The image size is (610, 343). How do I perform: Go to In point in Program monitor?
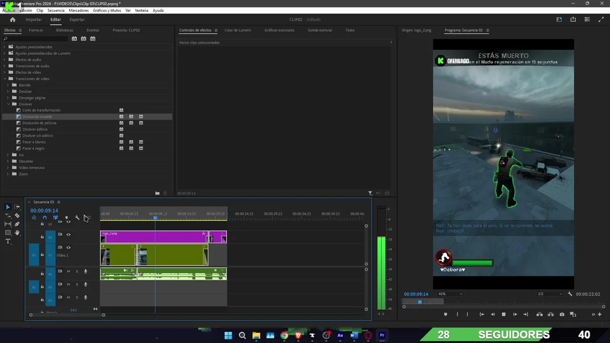[x=482, y=314]
